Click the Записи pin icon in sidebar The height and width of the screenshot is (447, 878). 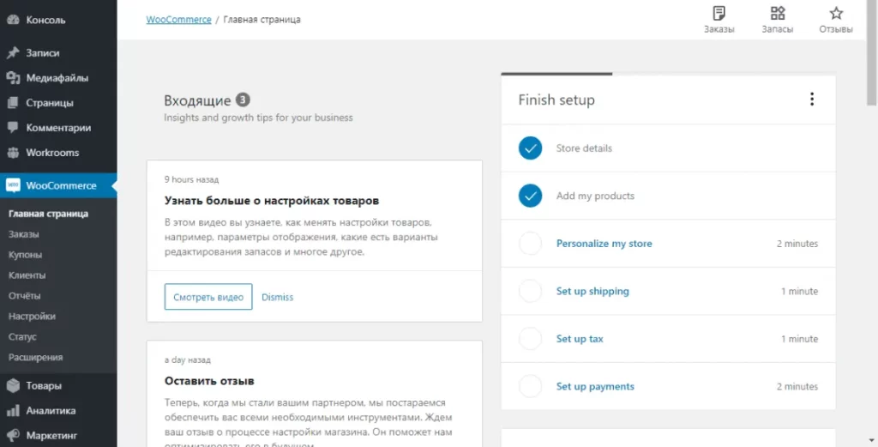click(x=13, y=53)
